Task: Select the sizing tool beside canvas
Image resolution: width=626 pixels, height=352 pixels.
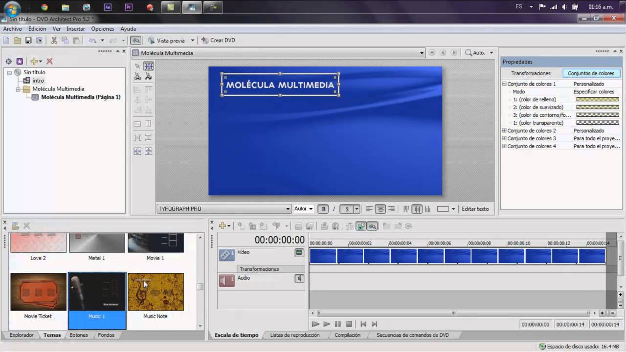Action: pos(149,66)
